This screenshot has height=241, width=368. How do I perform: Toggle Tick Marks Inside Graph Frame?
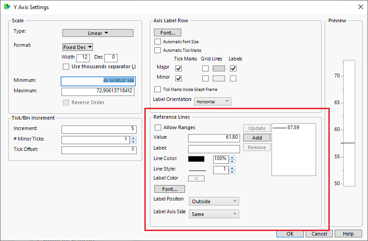pyautogui.click(x=158, y=90)
